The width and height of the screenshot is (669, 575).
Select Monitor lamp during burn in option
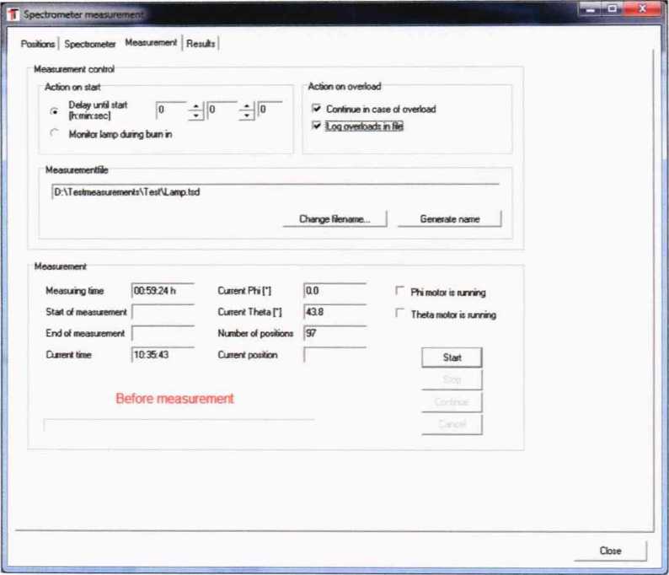(x=55, y=134)
